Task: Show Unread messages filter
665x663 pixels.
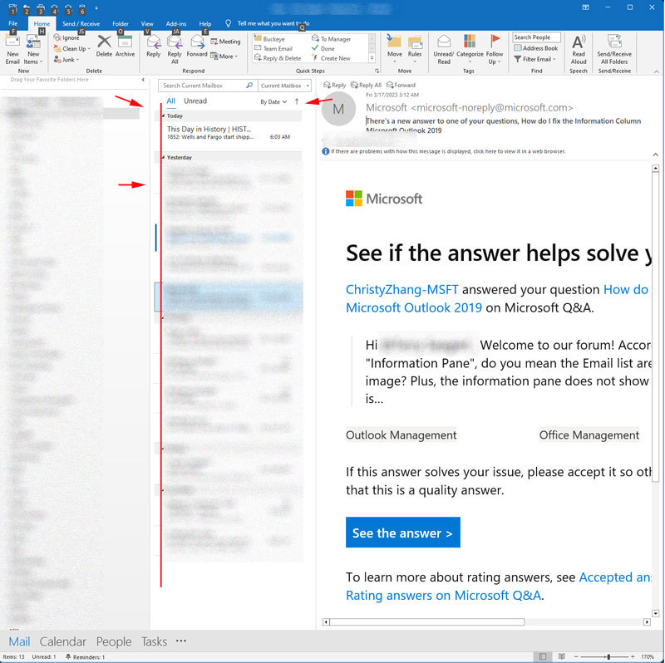Action: (x=195, y=101)
